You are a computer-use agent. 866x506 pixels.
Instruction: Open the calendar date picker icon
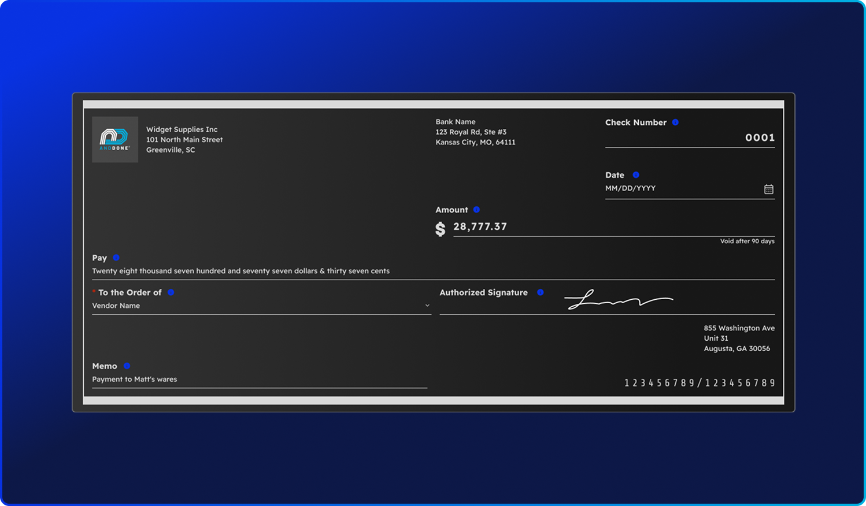(x=769, y=188)
